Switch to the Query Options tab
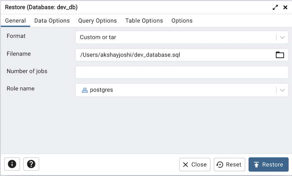Viewport: 292px width, 176px height. 97,21
